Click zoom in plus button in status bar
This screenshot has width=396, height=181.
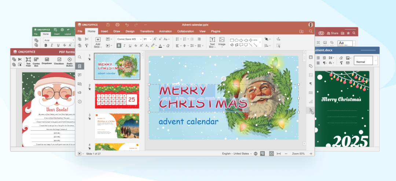[x=311, y=154]
